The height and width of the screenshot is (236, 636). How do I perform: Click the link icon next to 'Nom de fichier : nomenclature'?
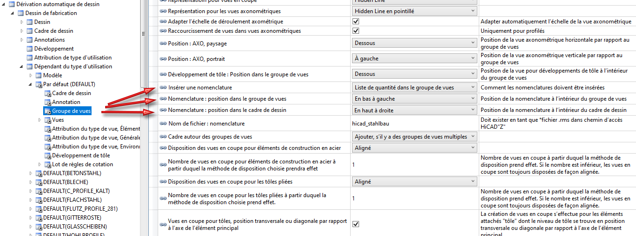coord(163,124)
